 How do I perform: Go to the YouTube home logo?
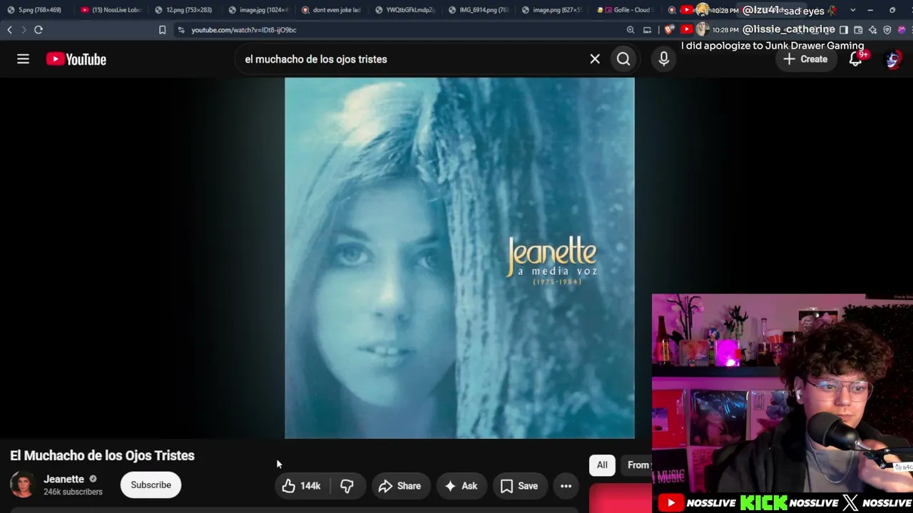pos(76,59)
